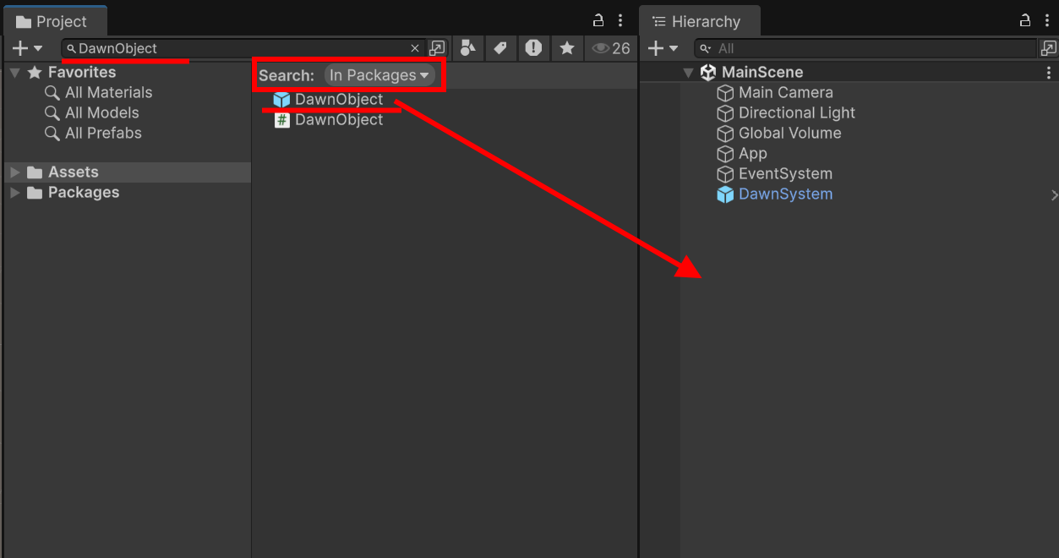Open MainScene three-dot options menu
Screen dimensions: 1059x558
point(1049,73)
